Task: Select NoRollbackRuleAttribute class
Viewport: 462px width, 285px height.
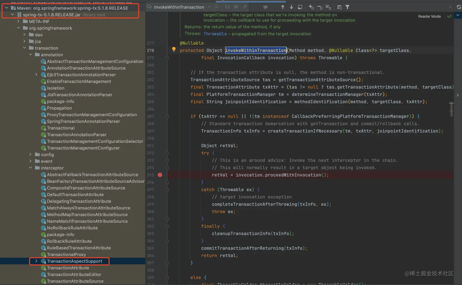Action: pos(72,228)
